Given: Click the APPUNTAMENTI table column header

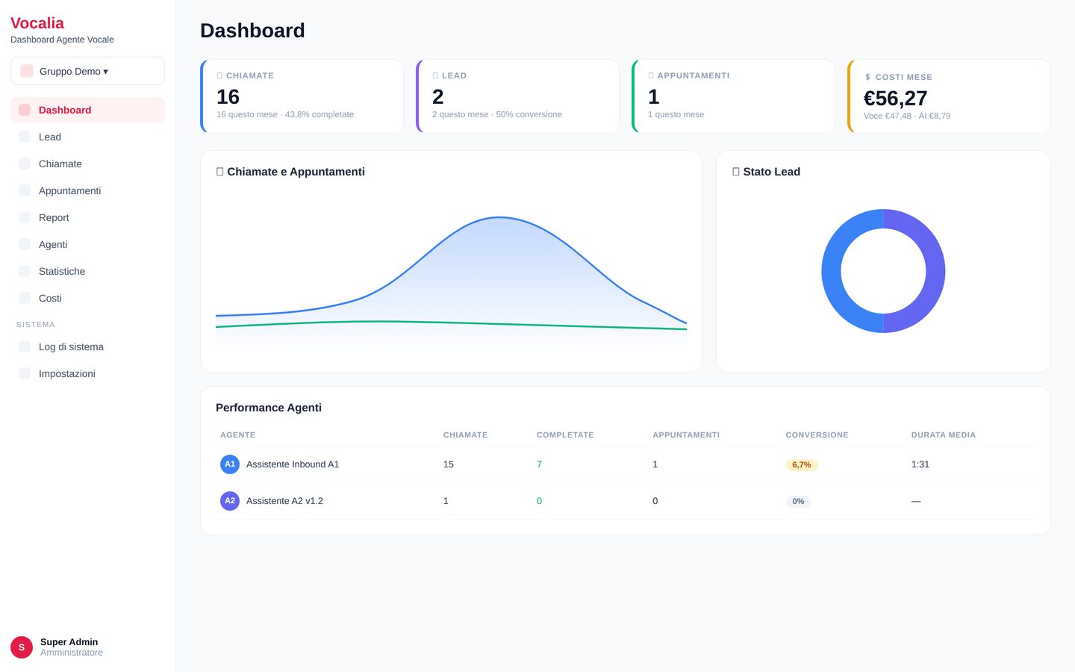Looking at the screenshot, I should click(686, 435).
